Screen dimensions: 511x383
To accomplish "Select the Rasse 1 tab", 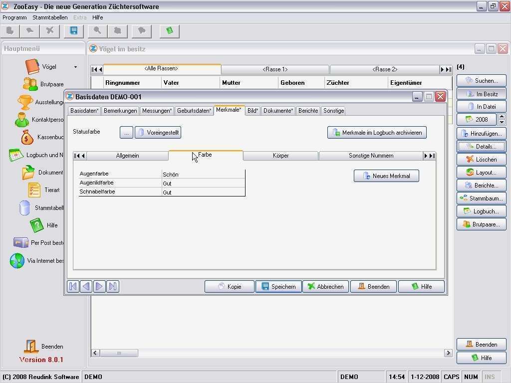I will pyautogui.click(x=275, y=69).
